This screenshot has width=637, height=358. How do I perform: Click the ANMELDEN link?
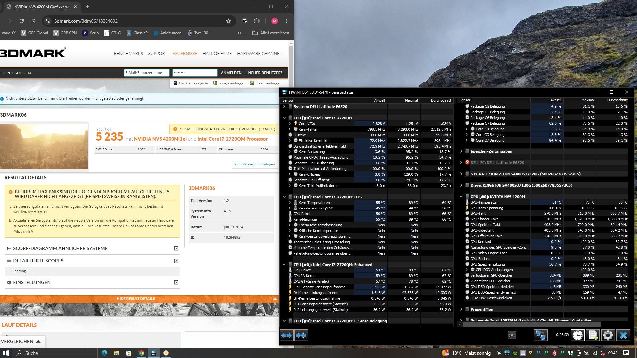click(231, 73)
